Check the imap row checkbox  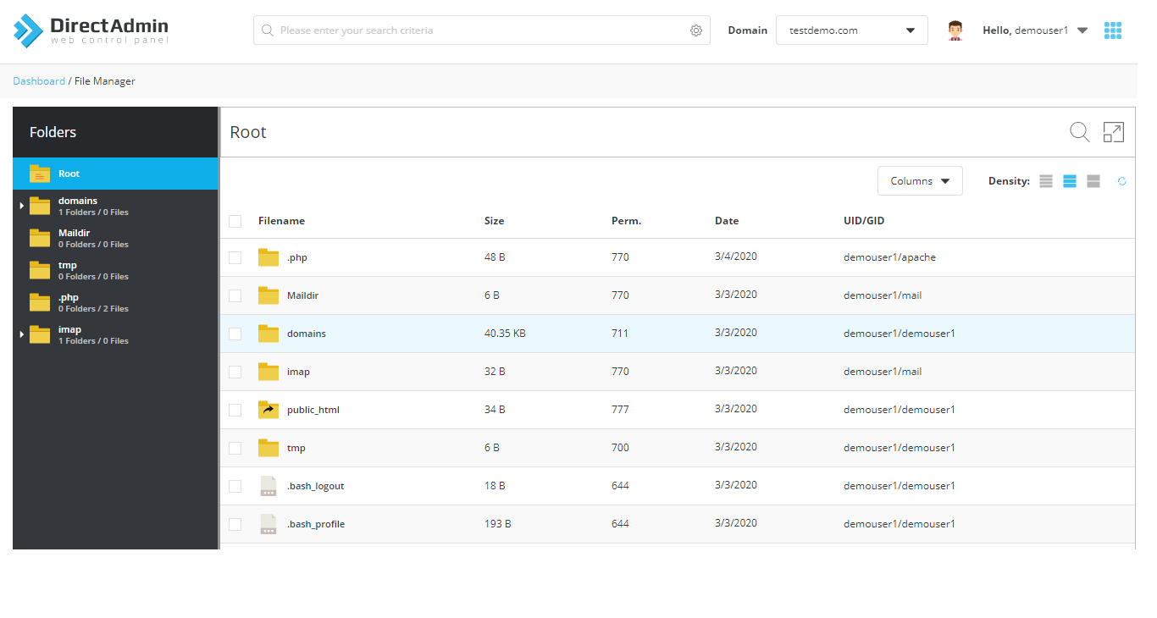coord(235,372)
